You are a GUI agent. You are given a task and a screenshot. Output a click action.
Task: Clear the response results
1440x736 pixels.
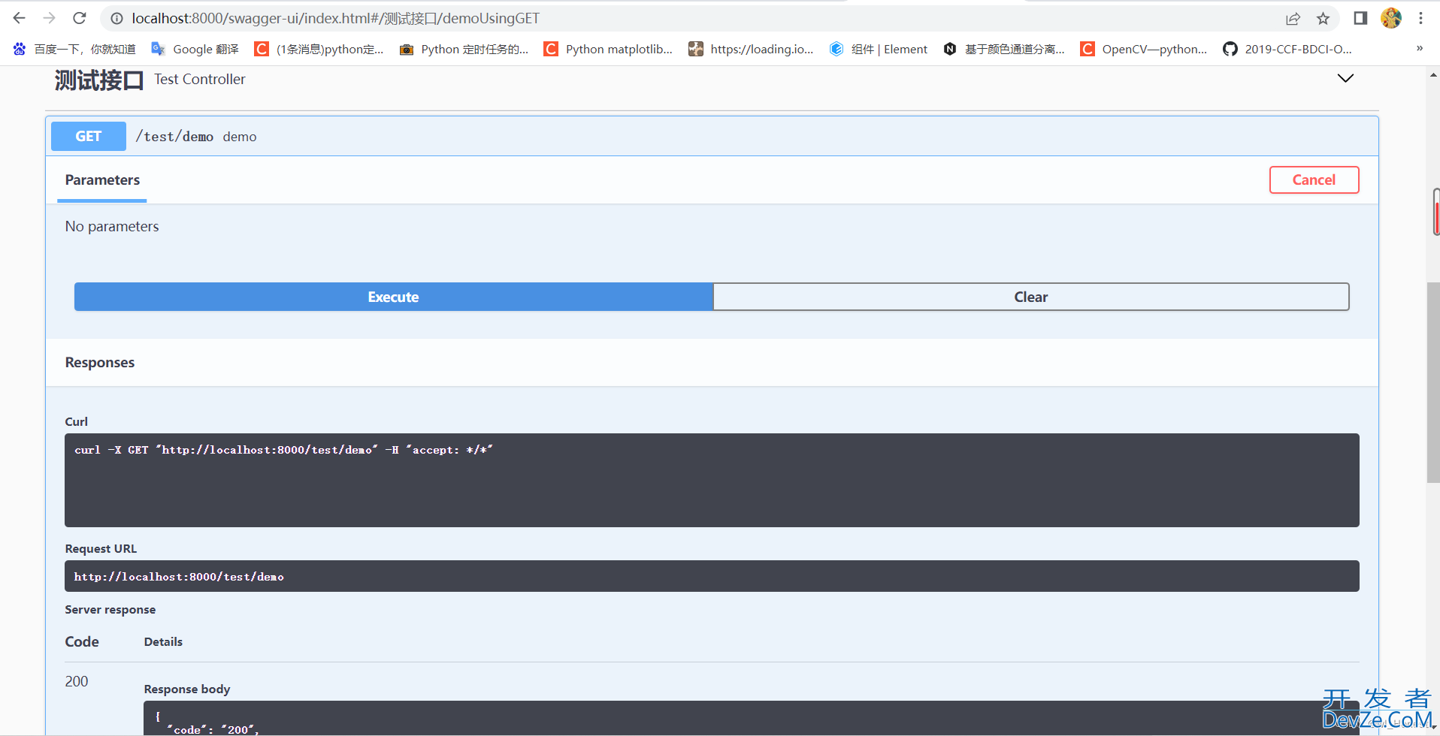pyautogui.click(x=1031, y=297)
